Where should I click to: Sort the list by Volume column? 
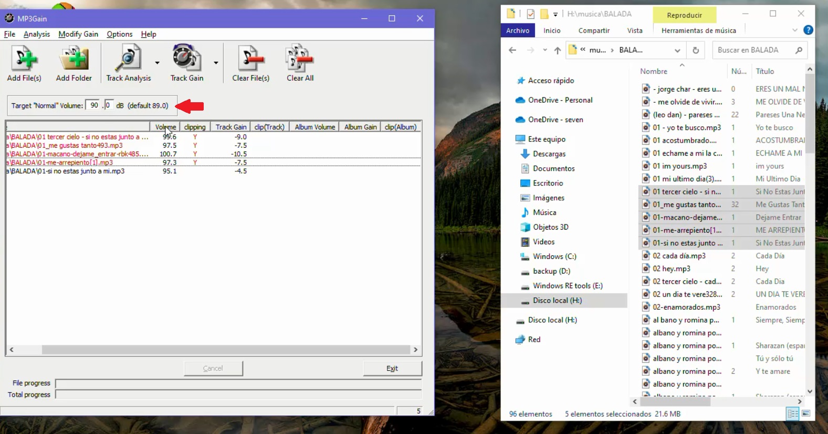point(165,127)
